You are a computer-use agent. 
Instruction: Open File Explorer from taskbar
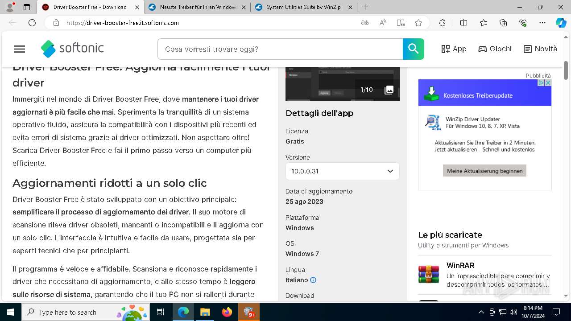point(205,312)
